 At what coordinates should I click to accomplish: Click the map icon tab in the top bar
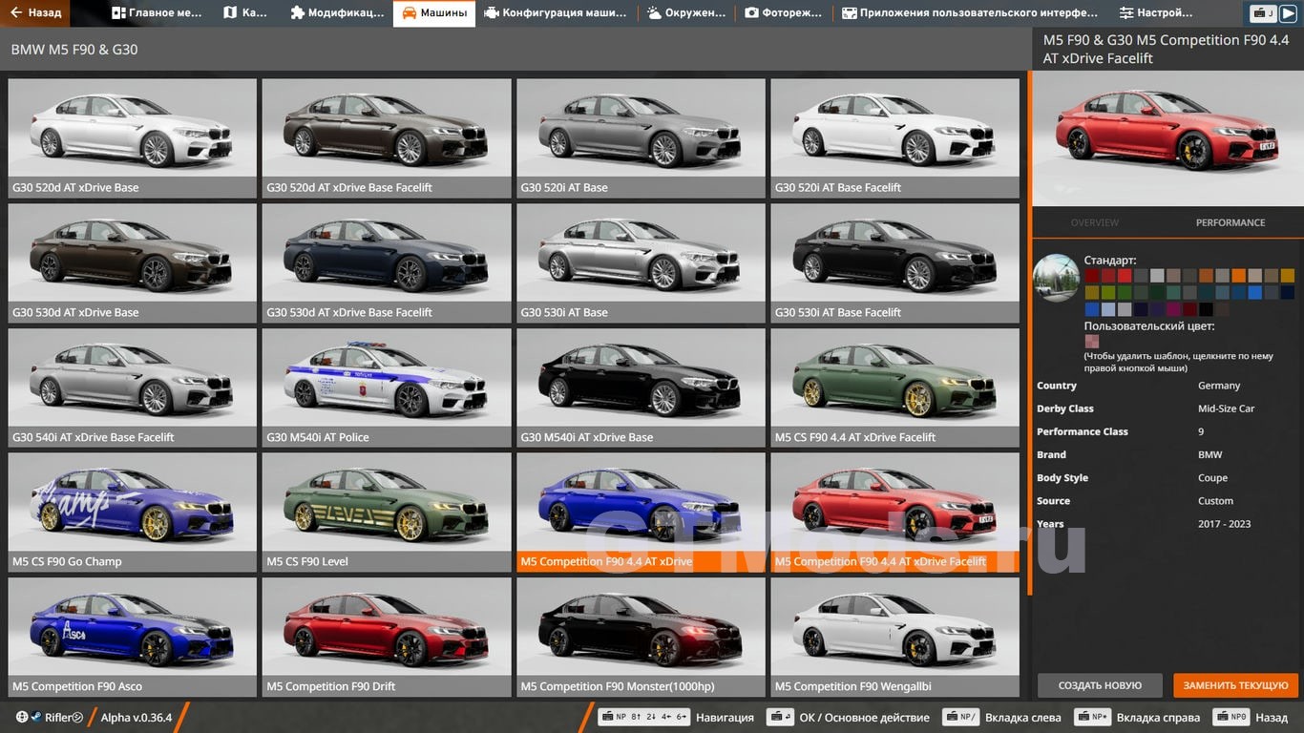(x=244, y=13)
